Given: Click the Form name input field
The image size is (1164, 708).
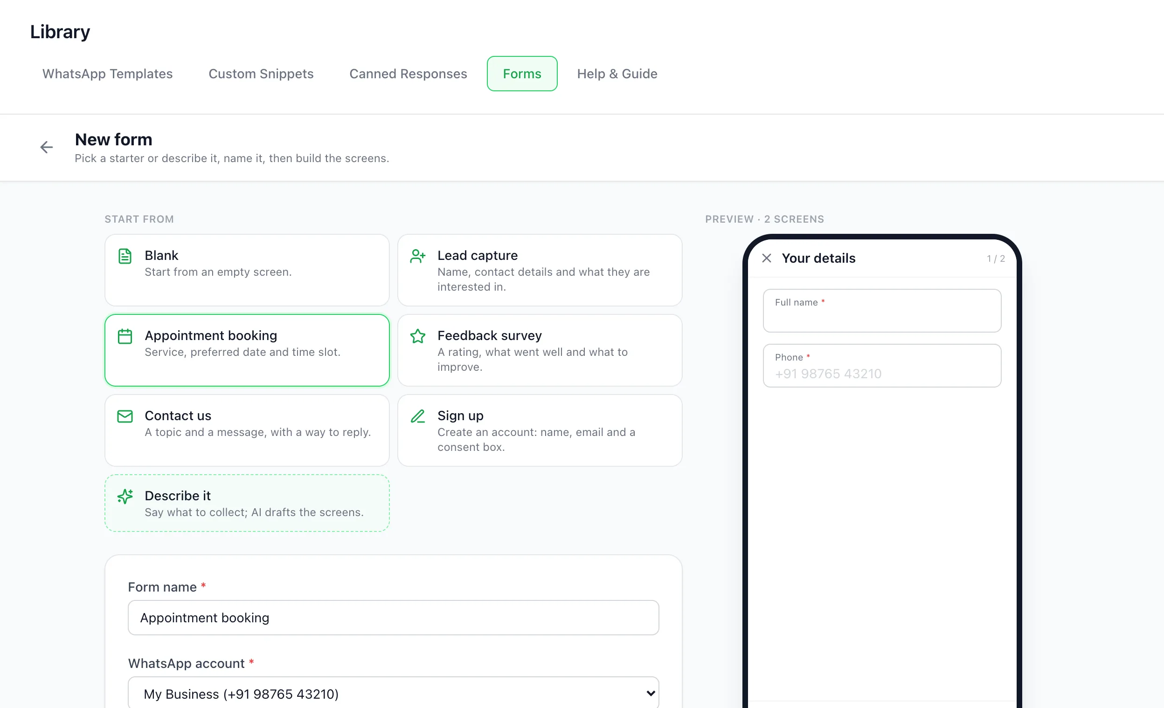Looking at the screenshot, I should (x=394, y=618).
